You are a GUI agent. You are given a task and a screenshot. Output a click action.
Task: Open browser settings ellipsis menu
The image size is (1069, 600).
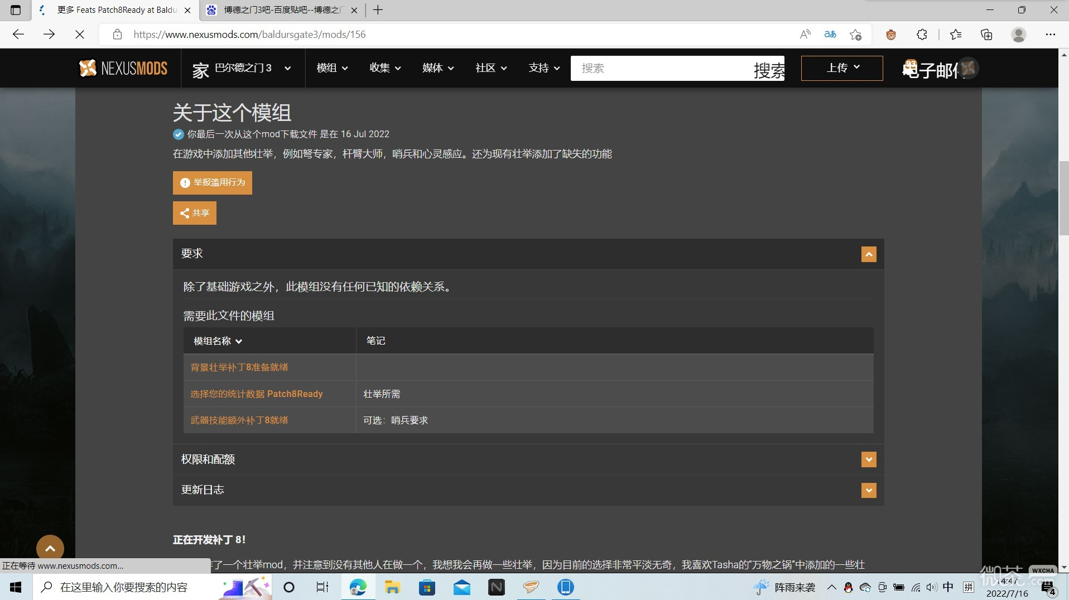pyautogui.click(x=1050, y=35)
